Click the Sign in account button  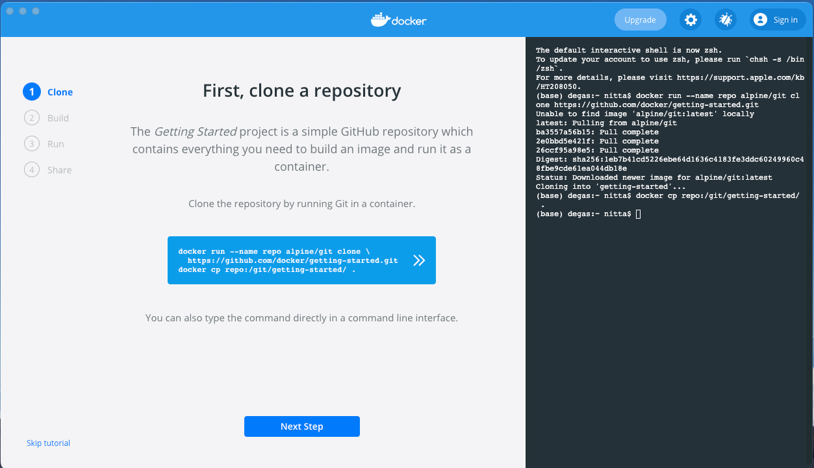pos(777,20)
